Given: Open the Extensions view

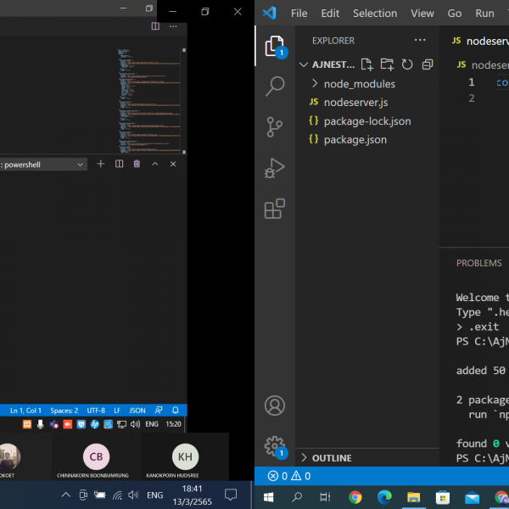Looking at the screenshot, I should point(275,209).
